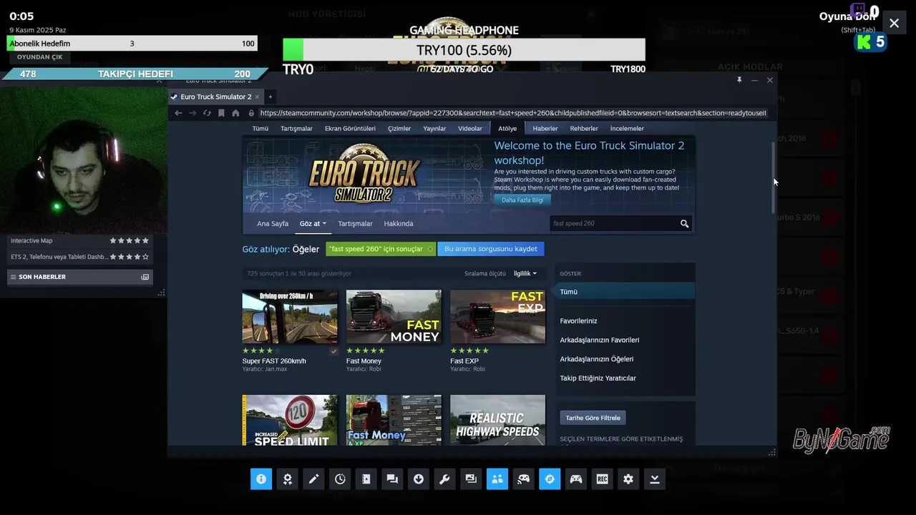Open the Hakkında workshop link
Viewport: 916px width, 515px height.
399,224
